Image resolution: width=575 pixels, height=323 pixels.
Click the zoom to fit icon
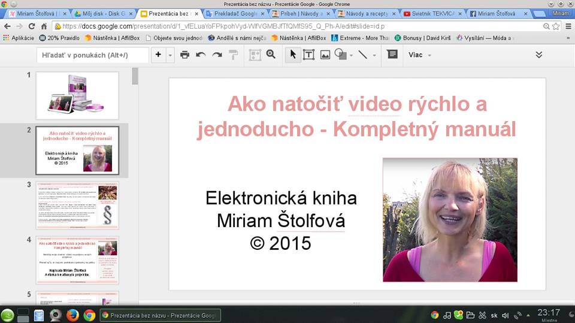point(255,55)
